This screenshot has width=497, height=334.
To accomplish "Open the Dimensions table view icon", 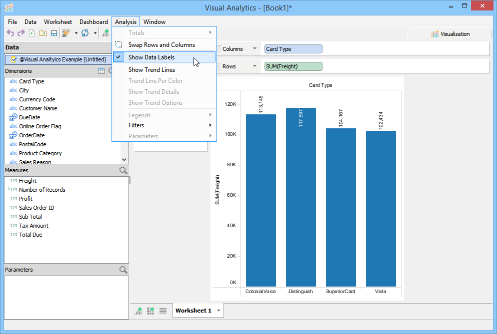I will click(101, 71).
